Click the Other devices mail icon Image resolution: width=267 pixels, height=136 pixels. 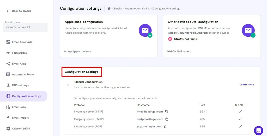(x=248, y=31)
